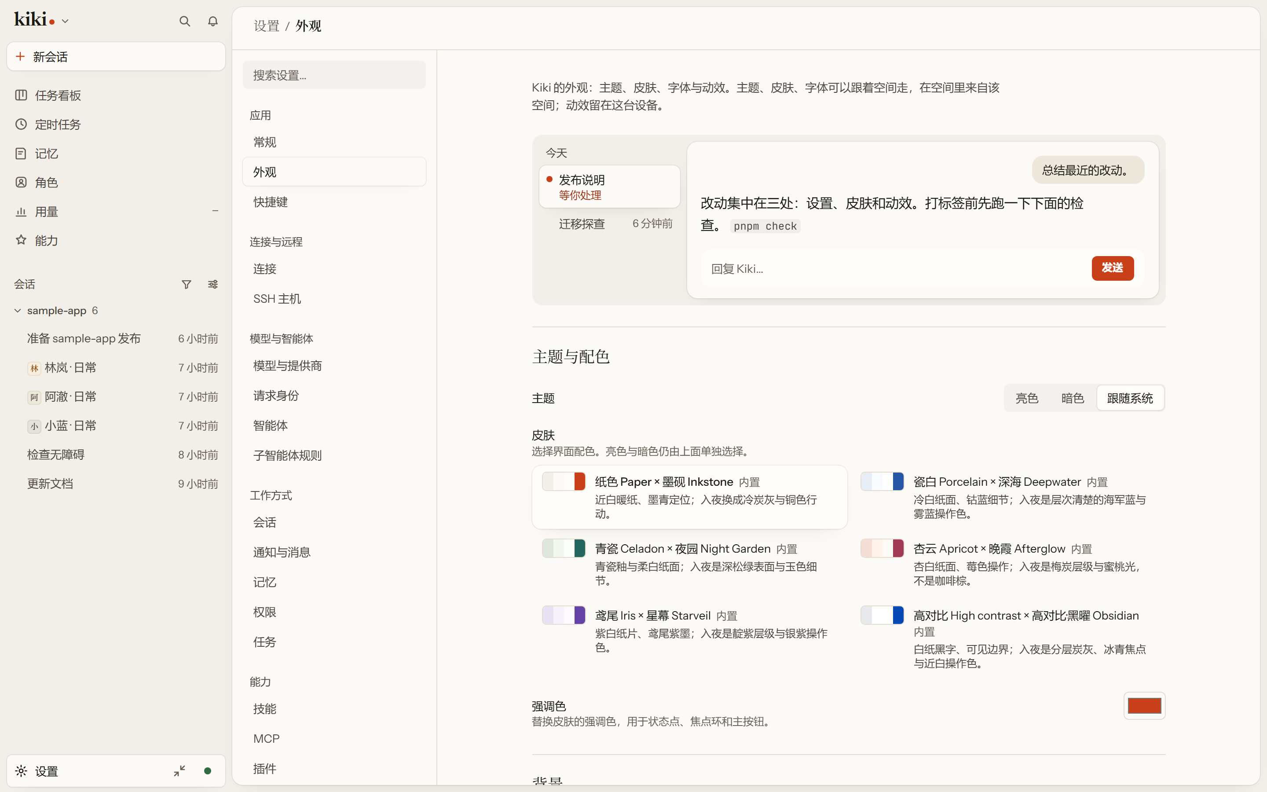Open the 更新文档 conversation
Screen dimensions: 1267x792
coord(116,484)
